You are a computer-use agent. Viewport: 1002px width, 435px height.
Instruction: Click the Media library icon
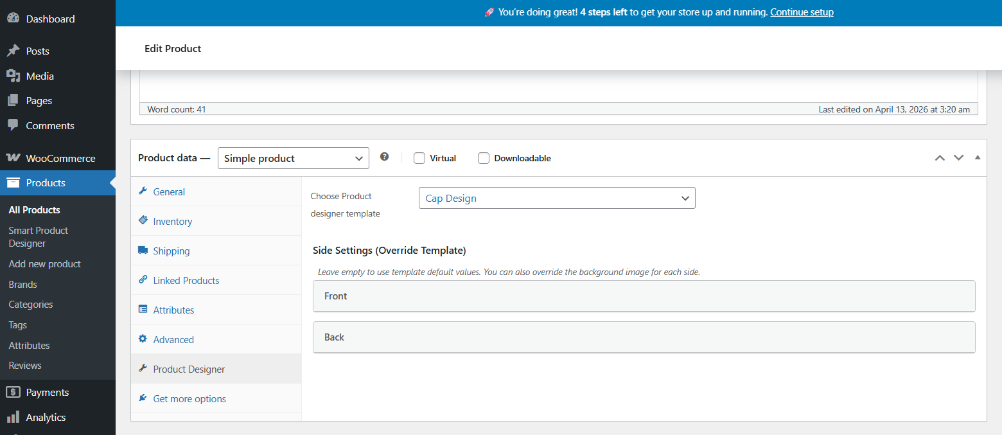13,76
